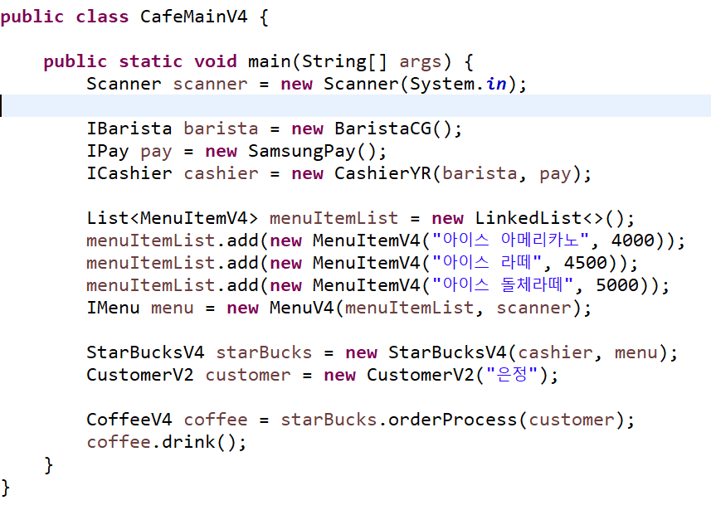Click the price value 5000

[x=617, y=285]
